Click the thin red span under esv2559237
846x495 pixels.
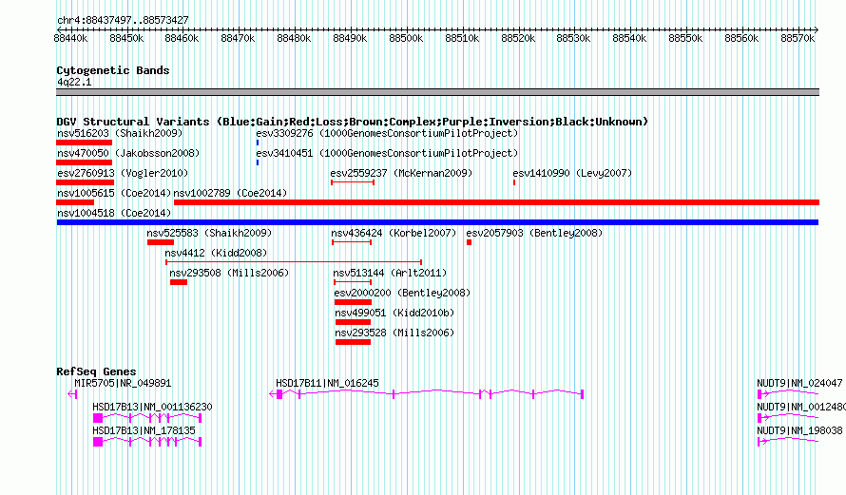point(353,182)
